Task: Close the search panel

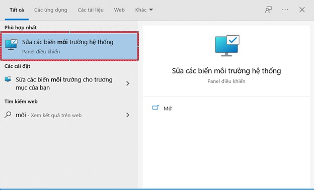Action: click(x=302, y=10)
